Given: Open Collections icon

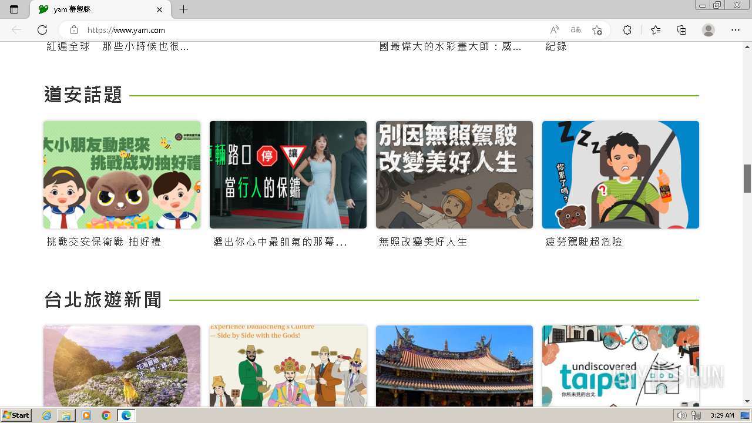Looking at the screenshot, I should [x=681, y=30].
